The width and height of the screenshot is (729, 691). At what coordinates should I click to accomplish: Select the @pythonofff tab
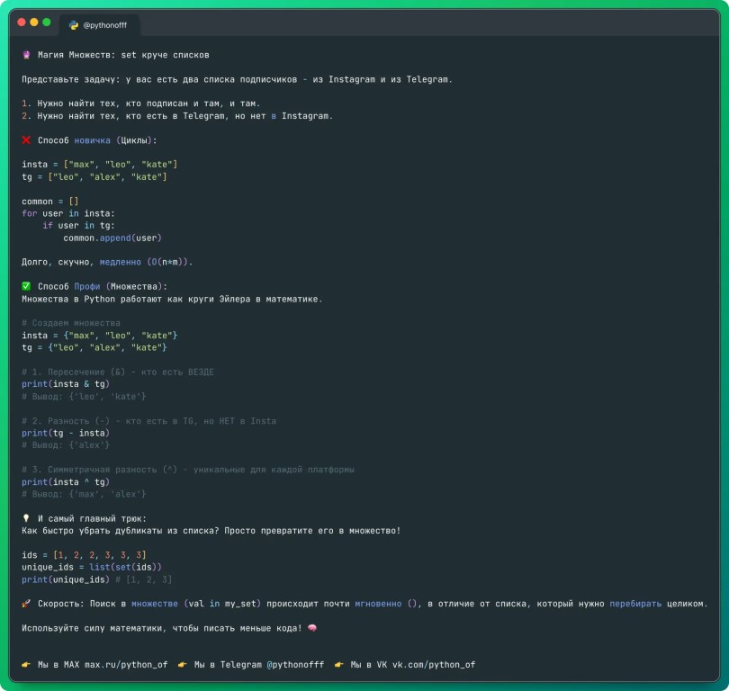[99, 25]
